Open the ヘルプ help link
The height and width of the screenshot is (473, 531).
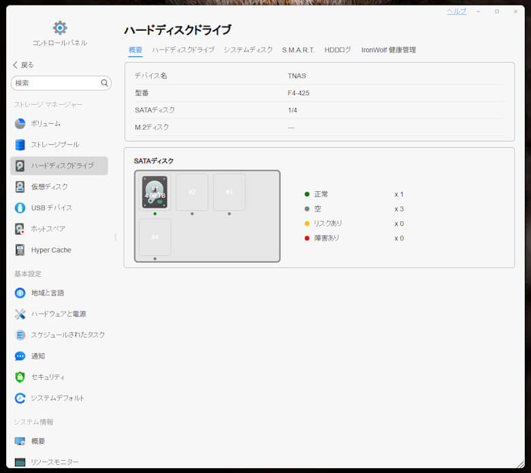[456, 12]
